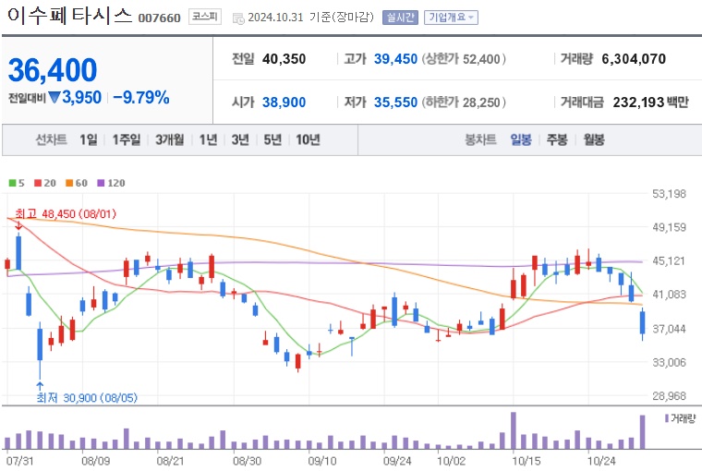Click the 53,198 price axis label
The height and width of the screenshot is (471, 702).
pos(669,194)
